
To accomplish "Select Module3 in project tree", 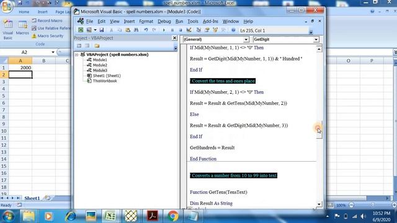I will (100, 70).
